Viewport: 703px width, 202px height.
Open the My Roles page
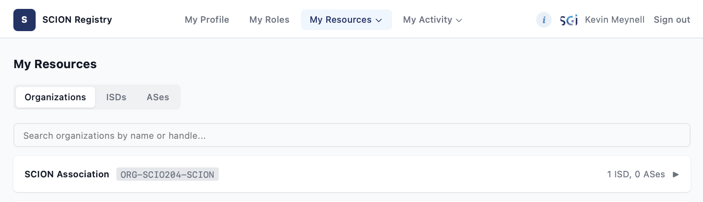269,20
